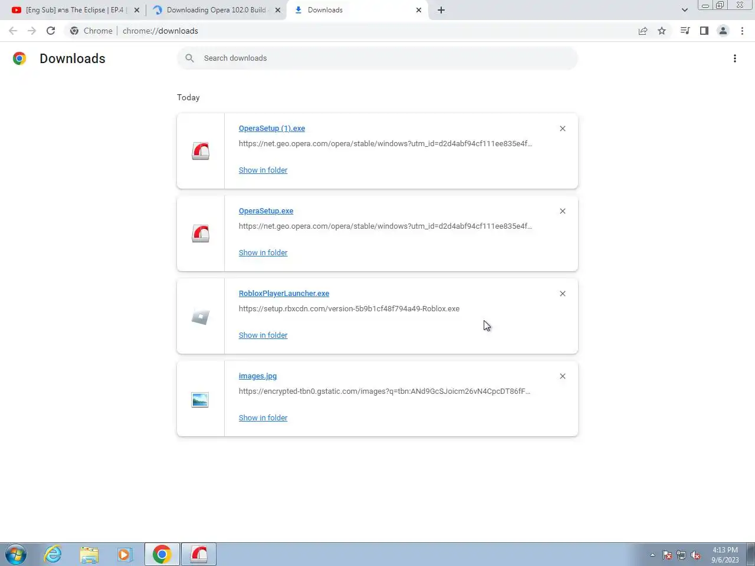This screenshot has height=566, width=755.
Task: Click the network tray icon
Action: point(681,555)
